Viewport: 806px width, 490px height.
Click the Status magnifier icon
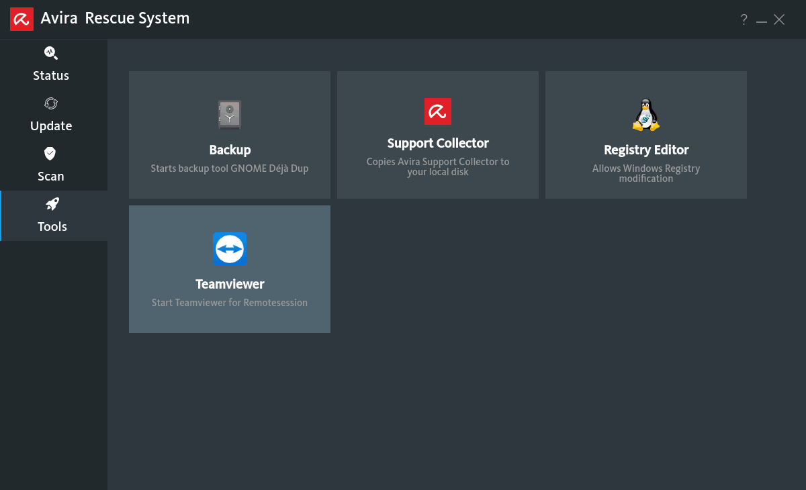[x=51, y=53]
